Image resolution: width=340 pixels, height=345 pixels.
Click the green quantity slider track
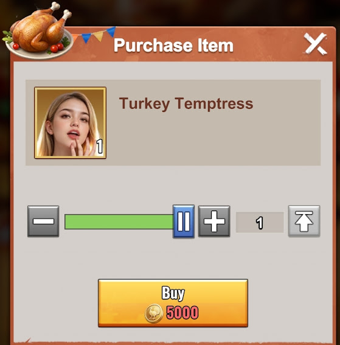(119, 221)
